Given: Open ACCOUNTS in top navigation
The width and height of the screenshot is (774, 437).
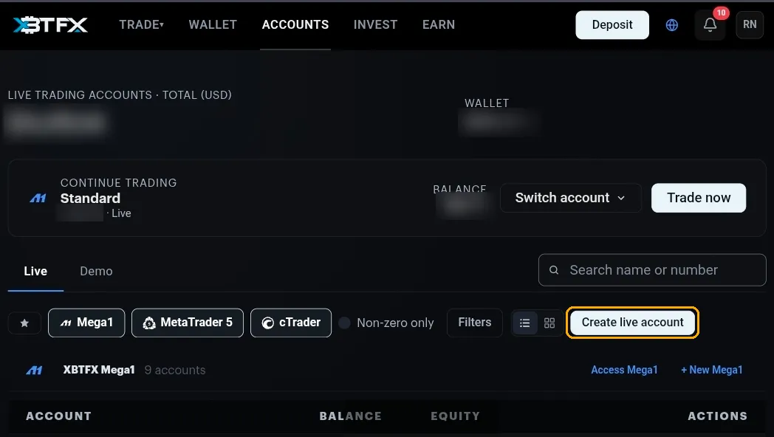Looking at the screenshot, I should pyautogui.click(x=295, y=24).
